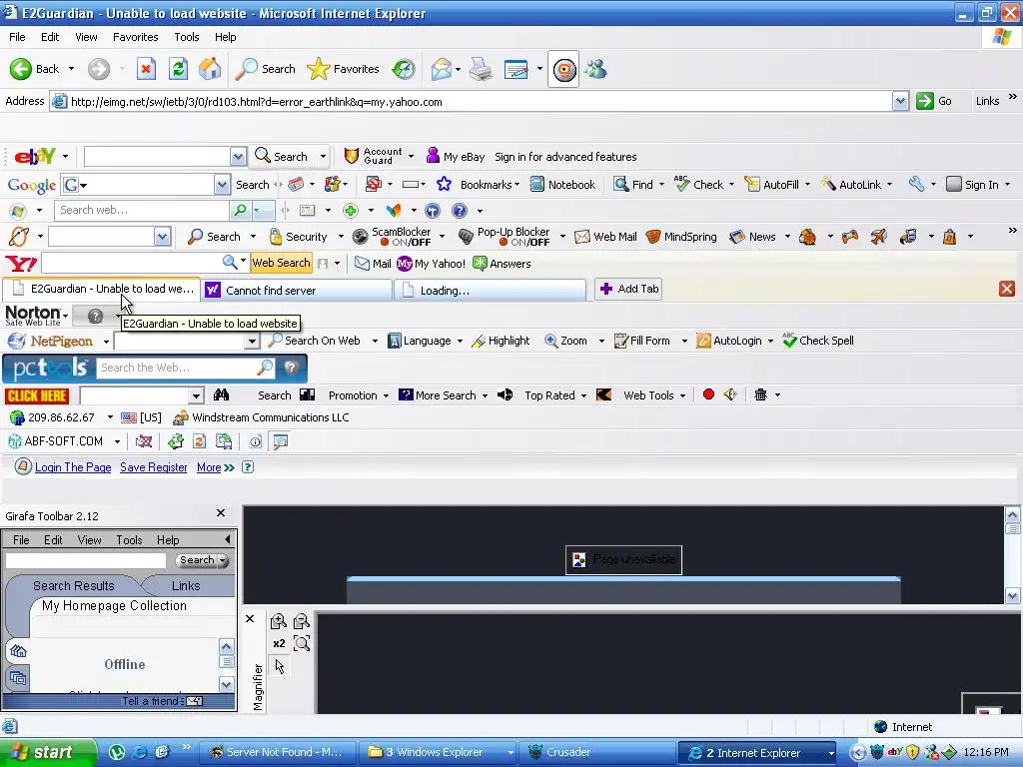The width and height of the screenshot is (1023, 767).
Task: Click the CLICK HERE button
Action: [37, 395]
